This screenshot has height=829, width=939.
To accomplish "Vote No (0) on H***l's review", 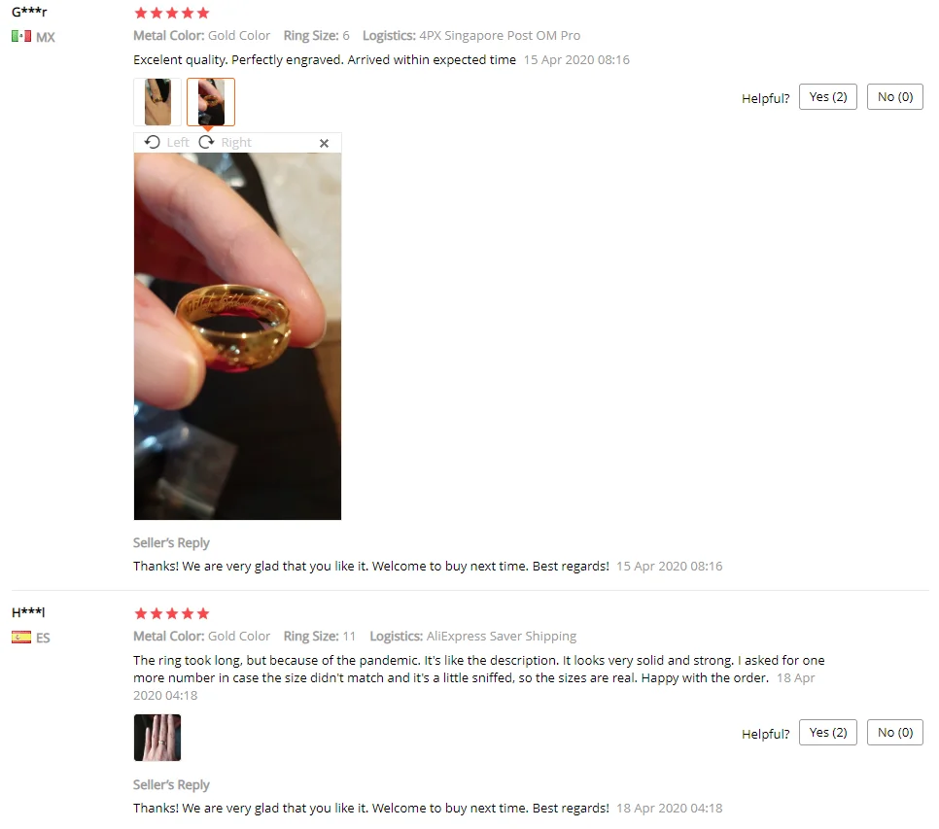I will (x=895, y=733).
